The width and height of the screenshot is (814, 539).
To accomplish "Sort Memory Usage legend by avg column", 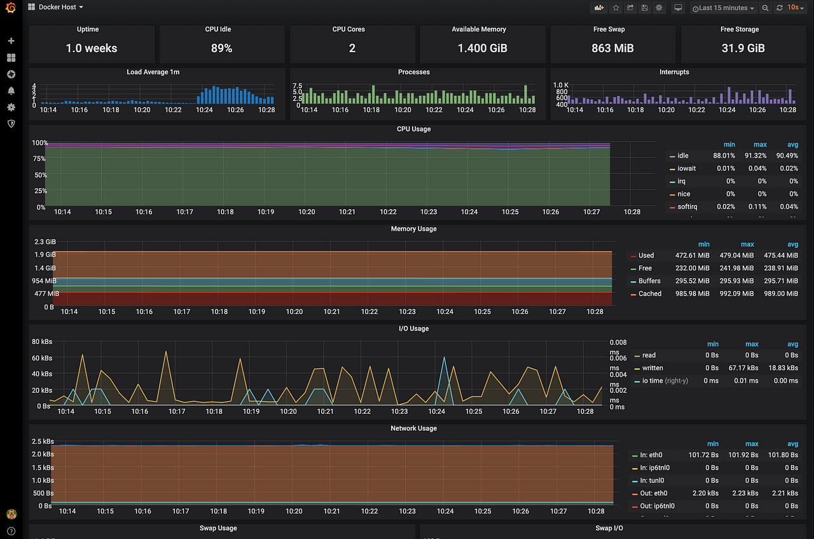I will pyautogui.click(x=792, y=244).
